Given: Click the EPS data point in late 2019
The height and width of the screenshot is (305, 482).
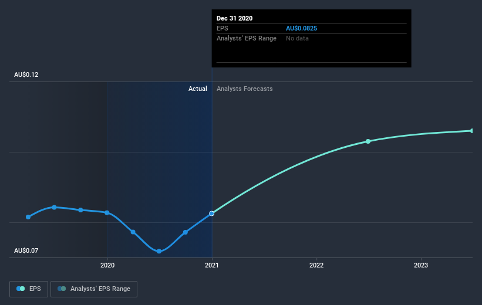Looking at the screenshot, I should (x=80, y=210).
